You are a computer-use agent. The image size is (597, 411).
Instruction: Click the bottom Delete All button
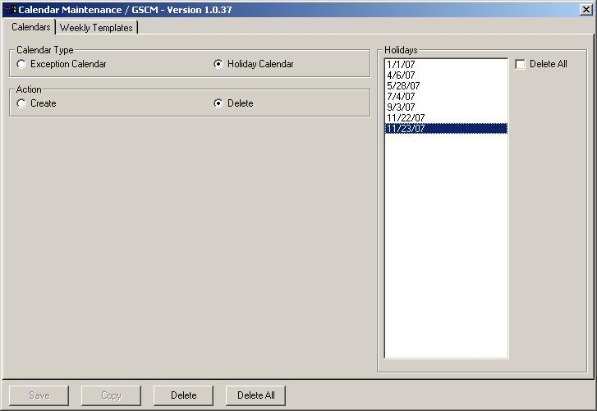(x=256, y=395)
